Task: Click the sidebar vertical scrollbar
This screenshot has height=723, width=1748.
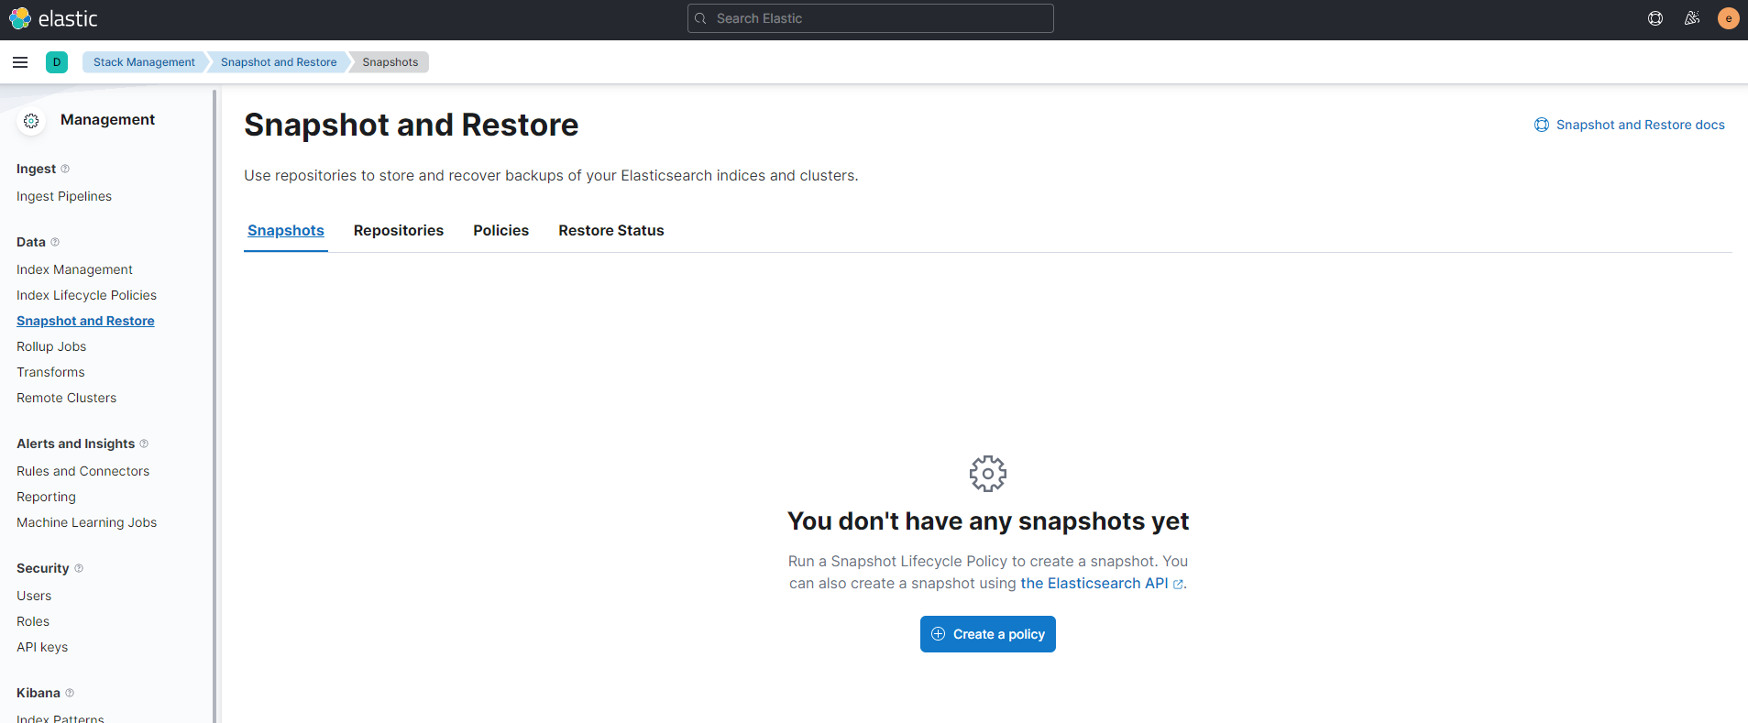Action: tap(214, 406)
